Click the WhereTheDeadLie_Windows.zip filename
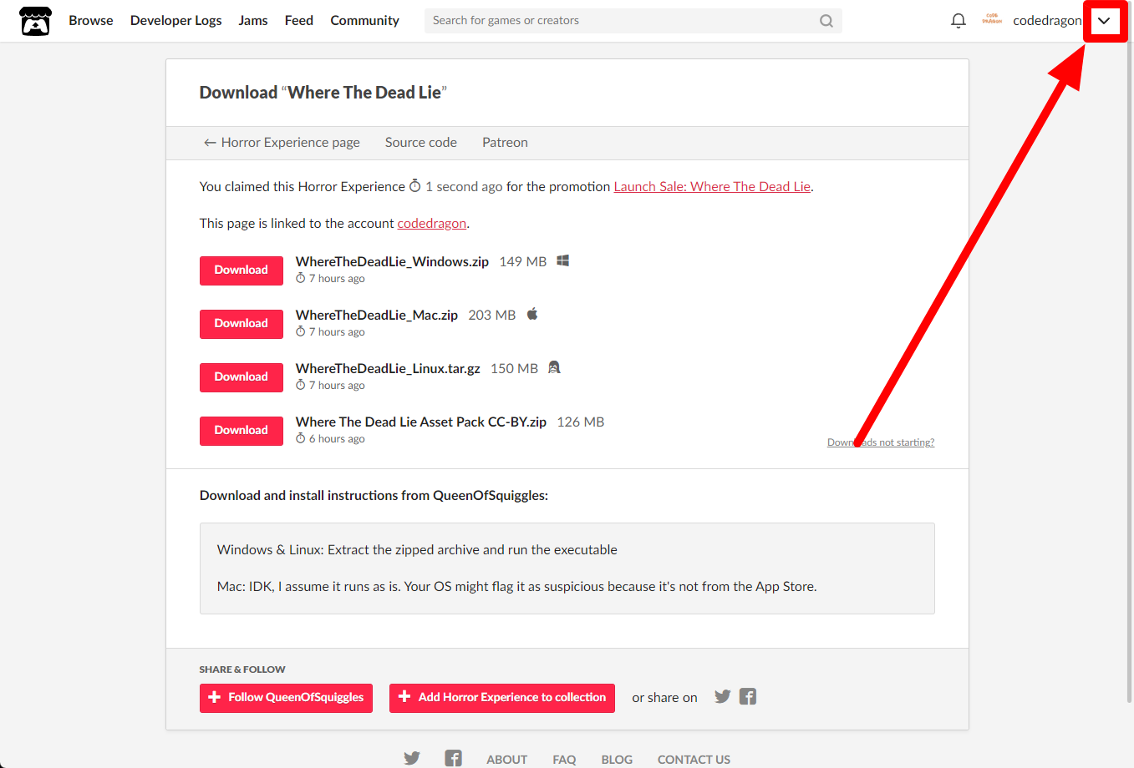This screenshot has height=768, width=1134. pos(392,261)
